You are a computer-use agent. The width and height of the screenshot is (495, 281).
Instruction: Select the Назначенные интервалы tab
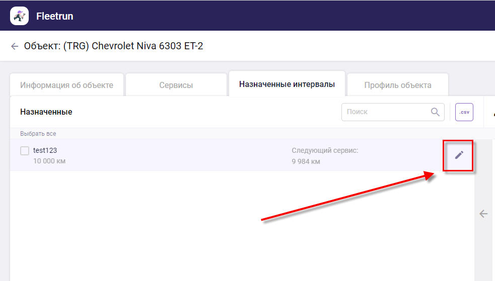pos(287,84)
